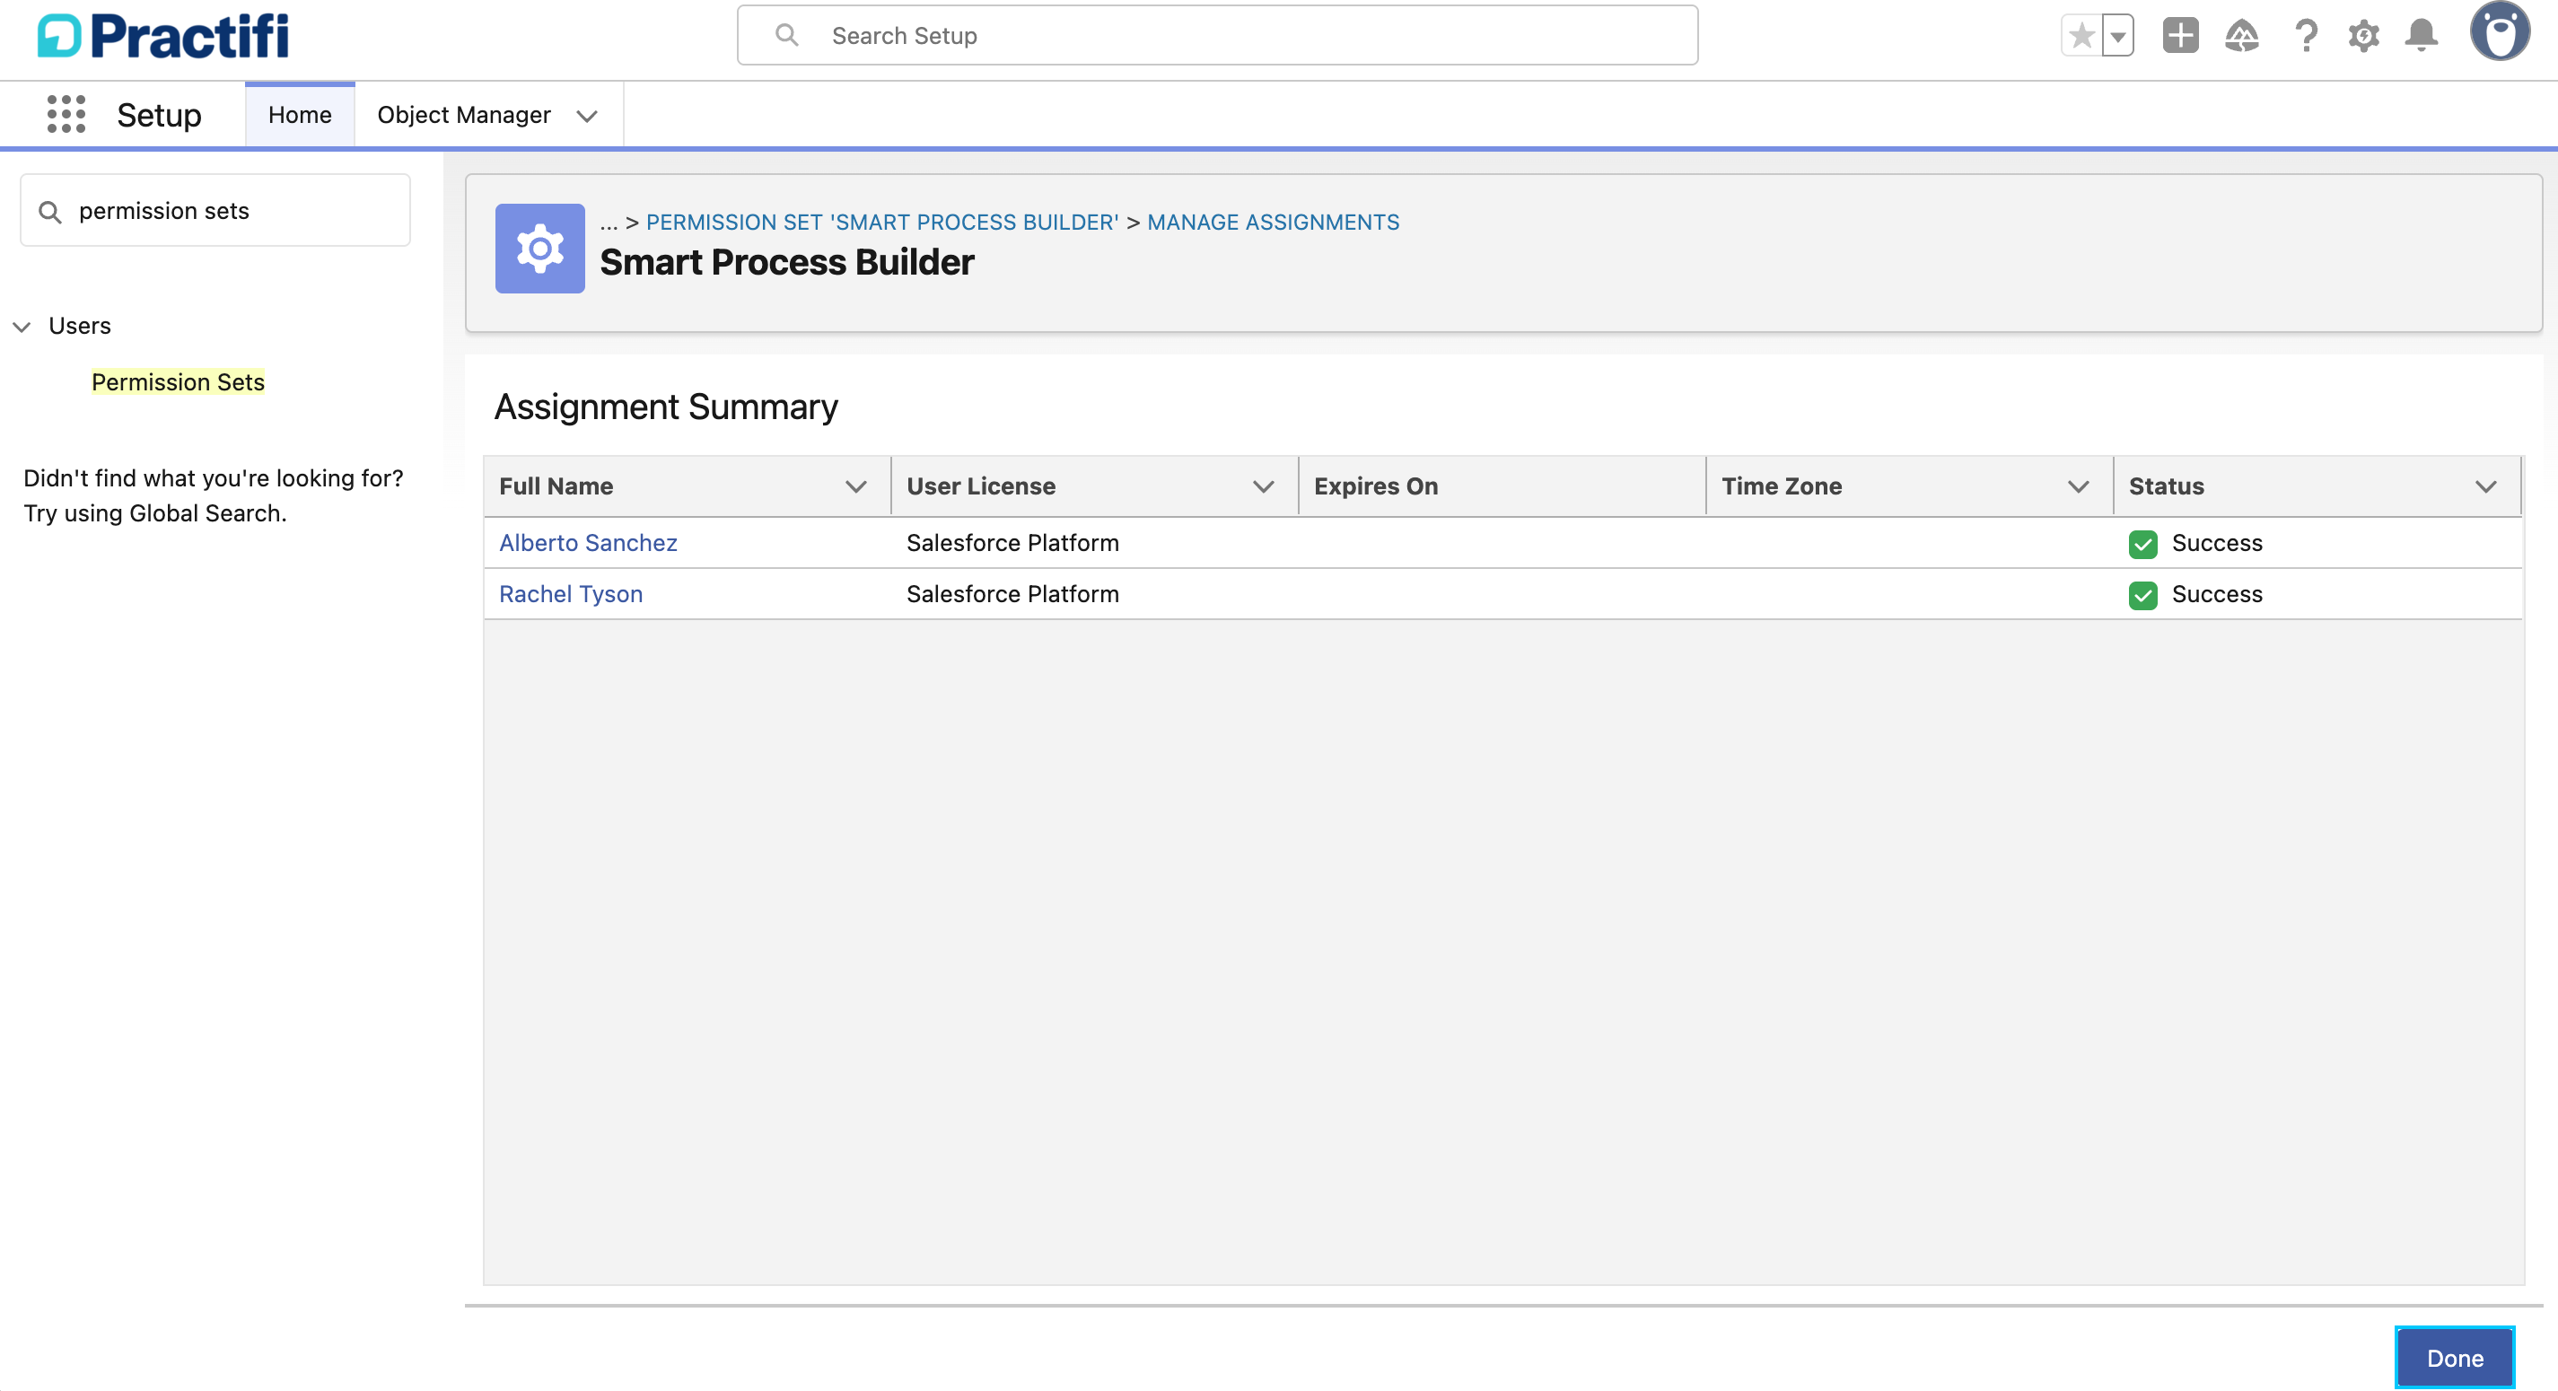Open the Favorites list dropdown arrow

2118,37
